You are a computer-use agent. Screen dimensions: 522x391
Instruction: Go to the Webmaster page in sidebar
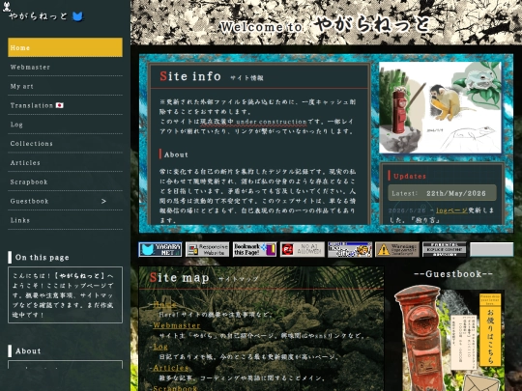coord(66,67)
